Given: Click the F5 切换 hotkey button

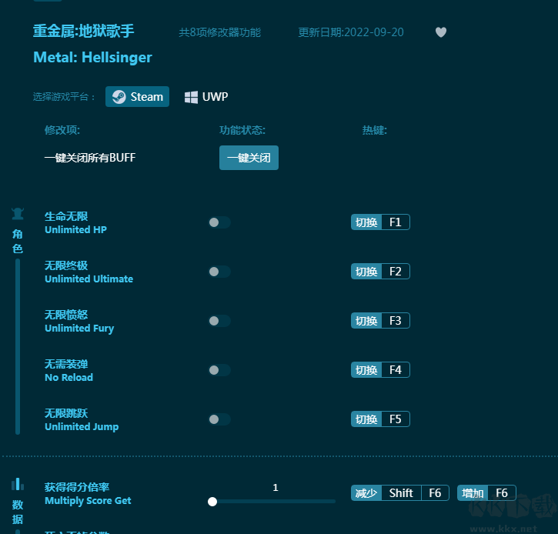Looking at the screenshot, I should coord(380,419).
